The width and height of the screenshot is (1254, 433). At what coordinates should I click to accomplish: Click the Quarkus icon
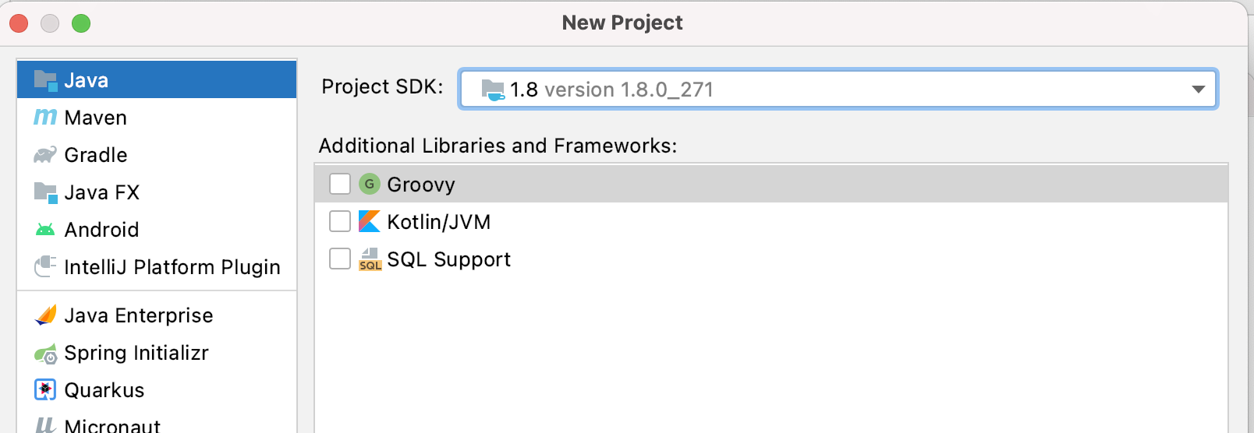pyautogui.click(x=45, y=389)
